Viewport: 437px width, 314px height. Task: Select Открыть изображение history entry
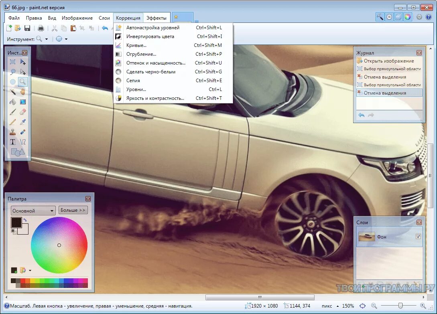coord(389,61)
